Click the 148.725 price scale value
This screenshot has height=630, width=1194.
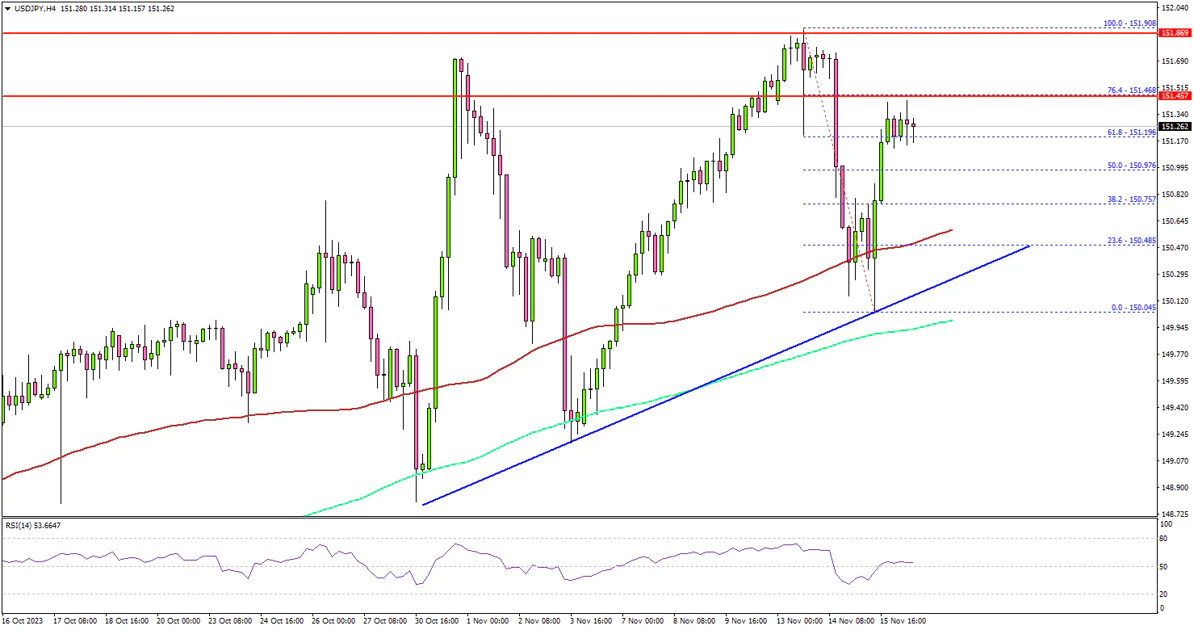1174,514
